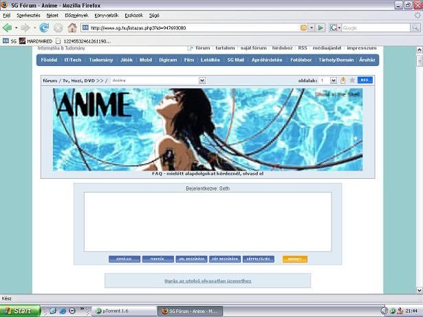
Task: Open the address bar history dropdown arrow
Action: 312,28
